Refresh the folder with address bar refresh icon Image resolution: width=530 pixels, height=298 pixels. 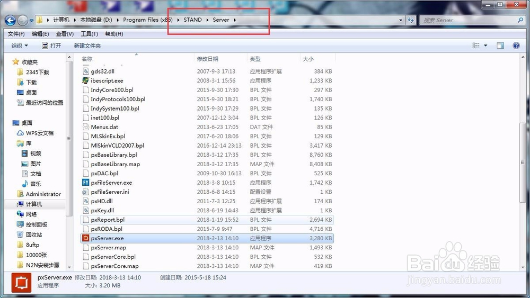coord(411,20)
